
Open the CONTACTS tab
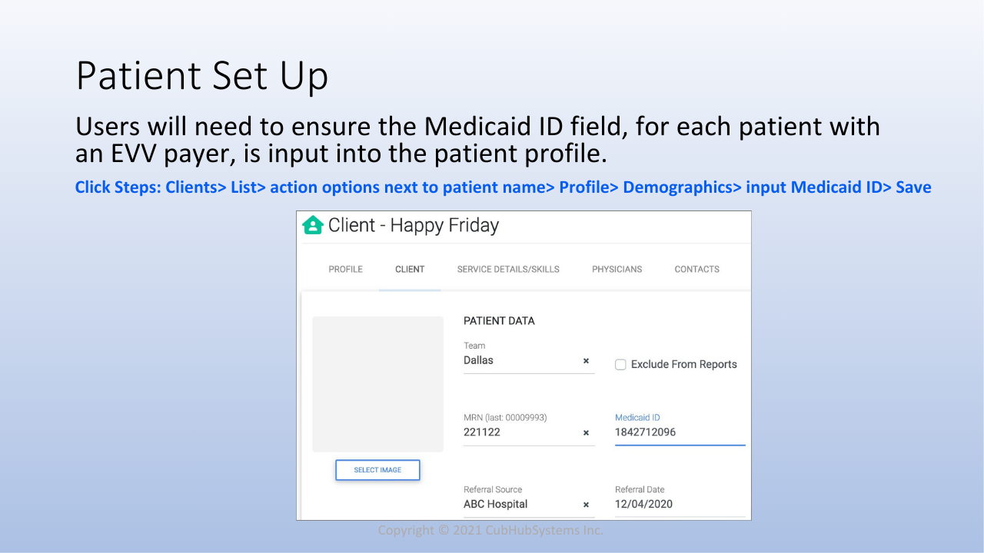[x=697, y=270]
